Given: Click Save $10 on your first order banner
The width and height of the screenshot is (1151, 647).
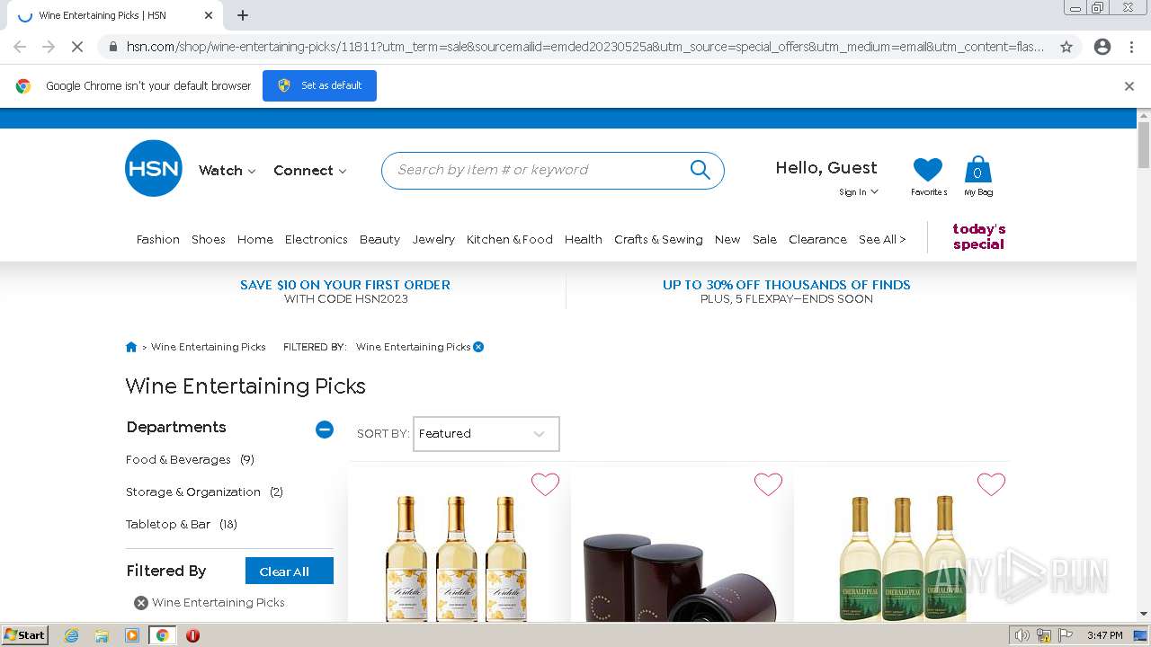Looking at the screenshot, I should point(345,291).
